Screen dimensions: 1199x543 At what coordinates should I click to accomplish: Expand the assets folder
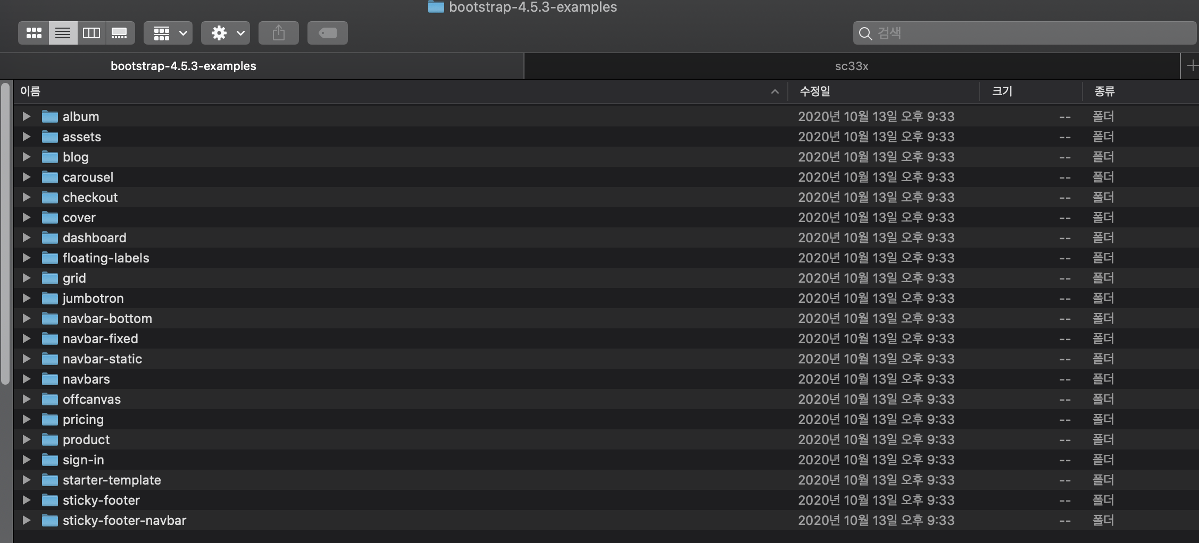(x=26, y=137)
